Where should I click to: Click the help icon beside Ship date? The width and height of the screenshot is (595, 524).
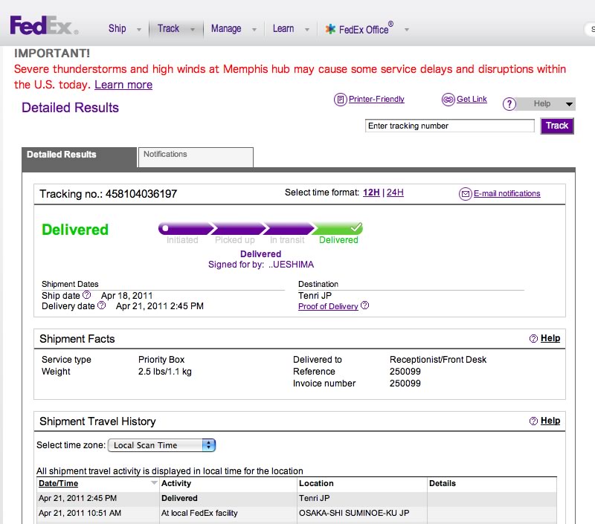coord(86,294)
